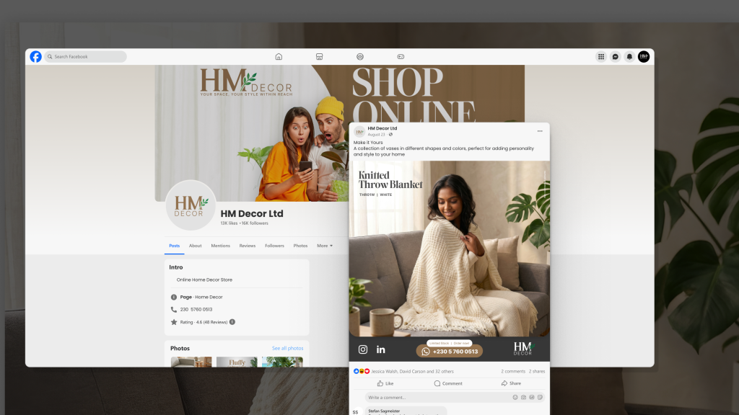This screenshot has width=739, height=415.
Task: Switch to the About tab
Action: pos(196,246)
